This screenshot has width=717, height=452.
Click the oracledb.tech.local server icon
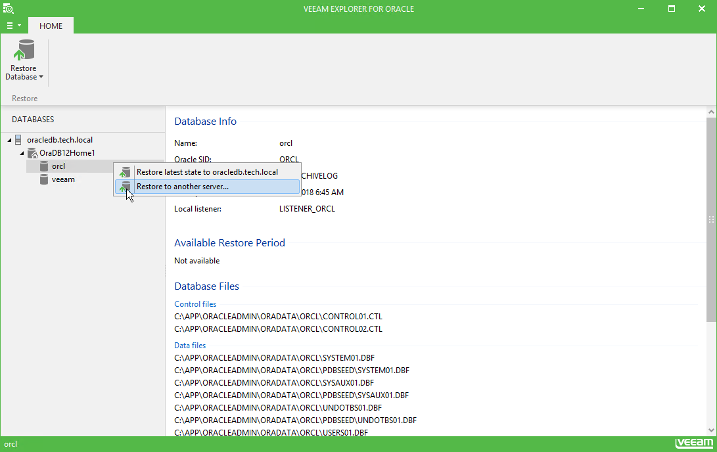click(x=18, y=140)
